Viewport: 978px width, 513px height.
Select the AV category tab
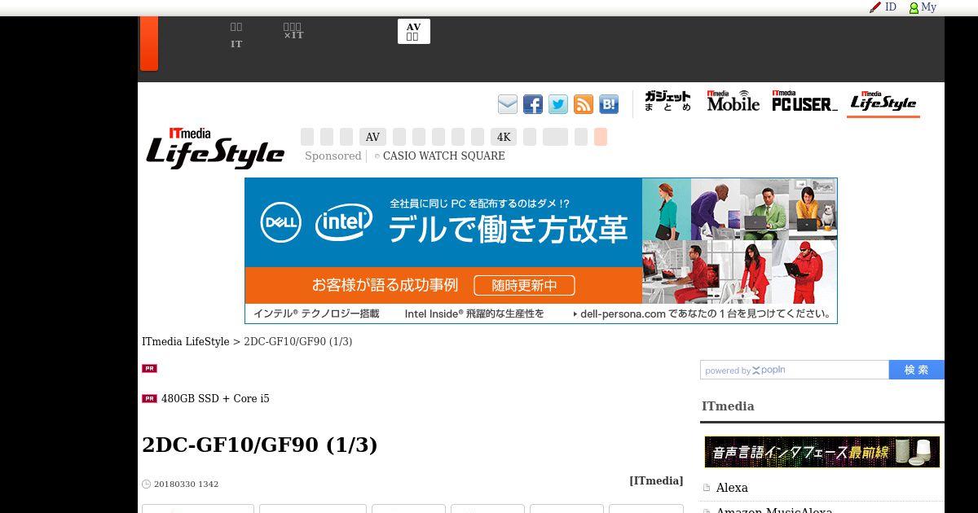372,137
